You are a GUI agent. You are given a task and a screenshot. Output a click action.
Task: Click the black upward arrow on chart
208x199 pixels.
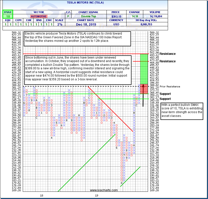click(x=143, y=95)
